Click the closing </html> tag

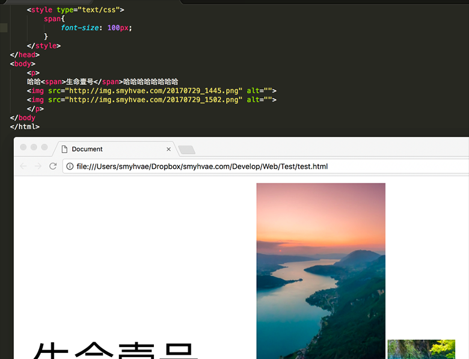click(25, 127)
